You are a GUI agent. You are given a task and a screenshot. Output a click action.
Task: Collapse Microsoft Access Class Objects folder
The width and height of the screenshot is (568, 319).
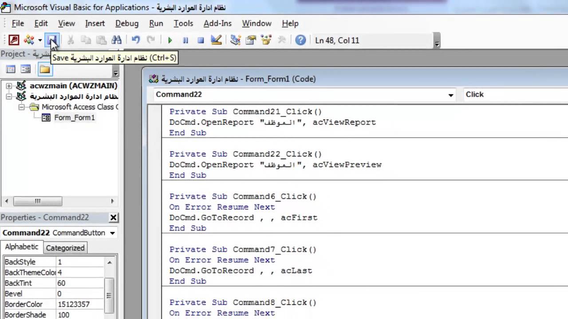coord(21,107)
